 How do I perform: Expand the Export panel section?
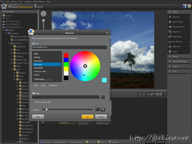point(170,66)
